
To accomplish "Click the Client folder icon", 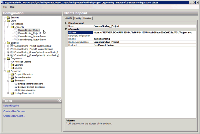I will [8, 21].
